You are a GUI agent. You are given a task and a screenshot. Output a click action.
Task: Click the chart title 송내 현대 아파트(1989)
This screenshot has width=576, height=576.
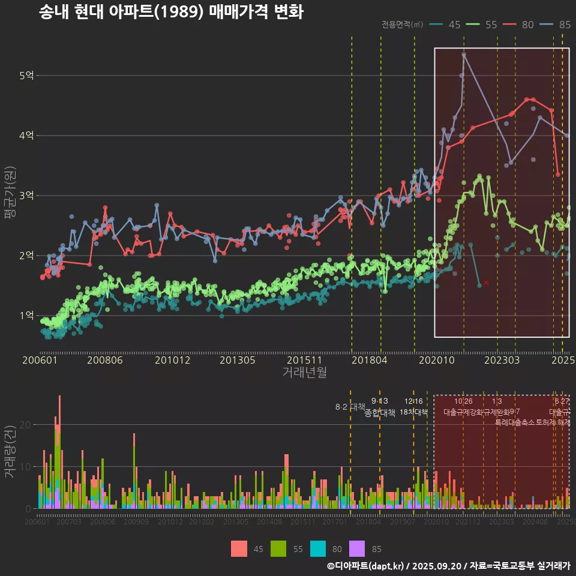tap(171, 12)
